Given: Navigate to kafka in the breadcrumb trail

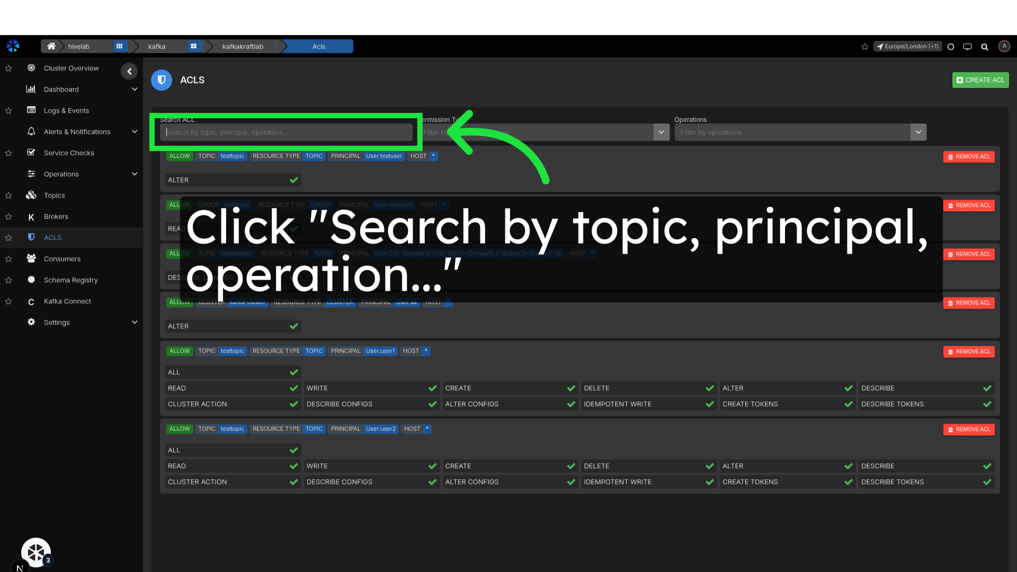Looking at the screenshot, I should 157,46.
